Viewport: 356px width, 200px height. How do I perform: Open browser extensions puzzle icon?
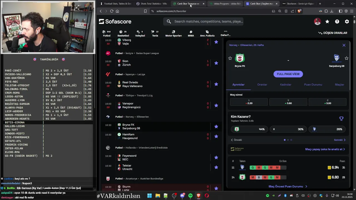[326, 11]
